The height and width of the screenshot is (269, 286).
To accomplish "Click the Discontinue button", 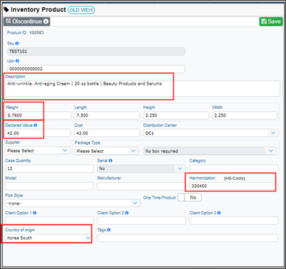I will pyautogui.click(x=27, y=22).
